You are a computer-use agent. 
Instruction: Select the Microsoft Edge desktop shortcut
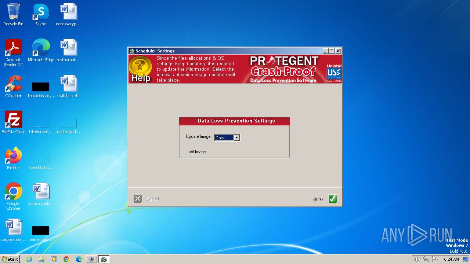(41, 51)
